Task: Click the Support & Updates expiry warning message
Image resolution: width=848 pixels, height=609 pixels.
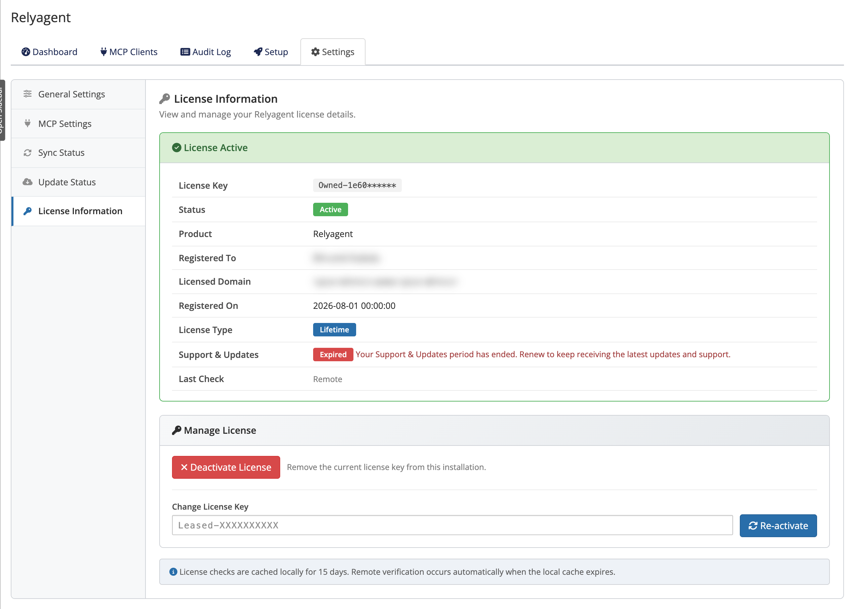Action: coord(543,354)
